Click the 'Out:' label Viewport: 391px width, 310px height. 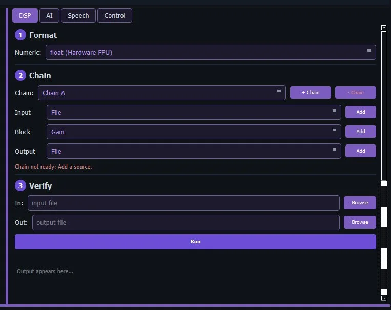pos(21,223)
